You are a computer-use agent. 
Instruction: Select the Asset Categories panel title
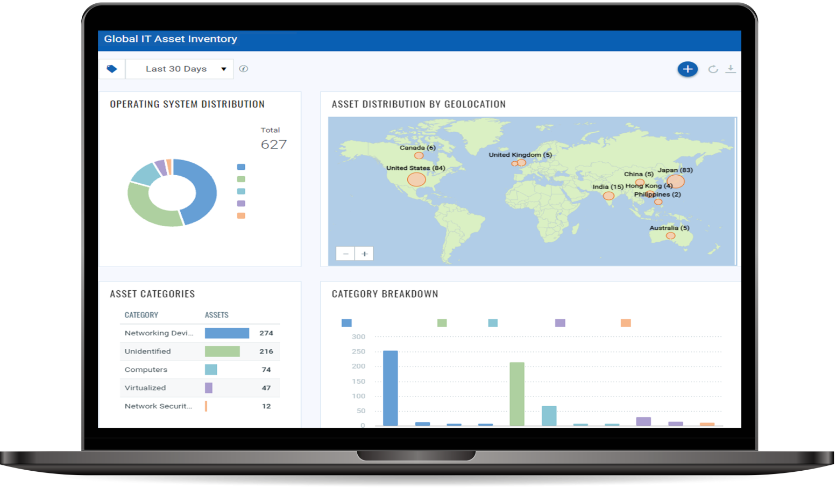pyautogui.click(x=152, y=294)
